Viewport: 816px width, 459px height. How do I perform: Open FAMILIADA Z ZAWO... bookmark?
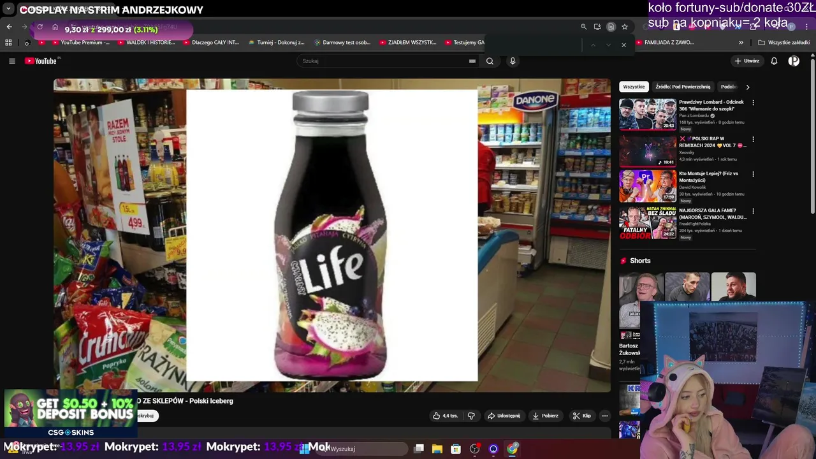664,43
